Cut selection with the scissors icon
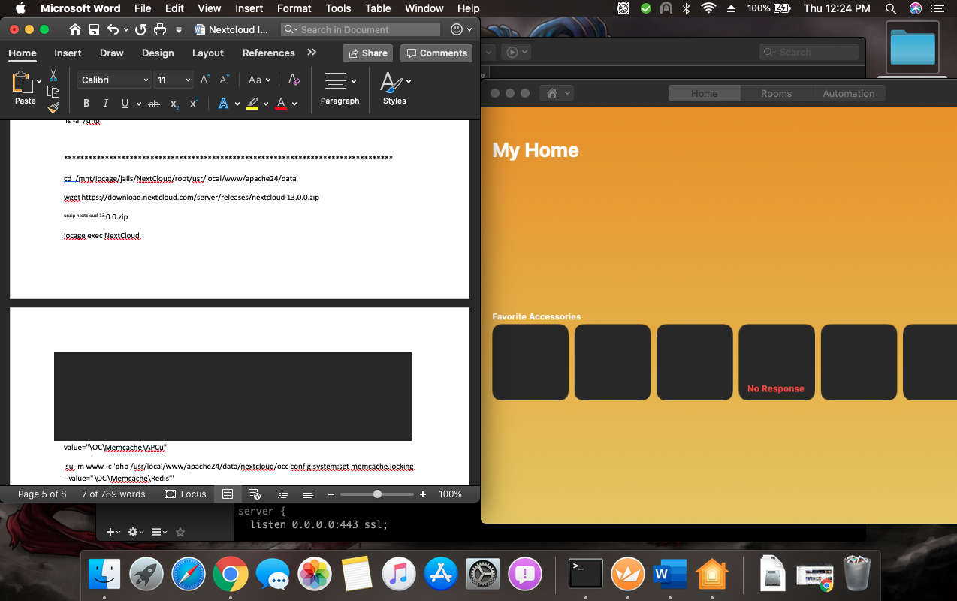Screen dimensions: 957x601 point(53,75)
